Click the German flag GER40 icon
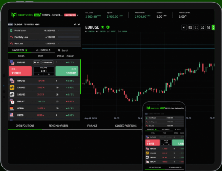The height and width of the screenshot is (171, 222). pos(12,109)
